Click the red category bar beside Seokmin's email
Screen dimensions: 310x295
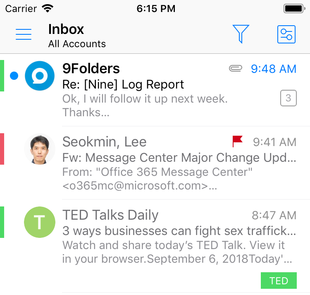[x=2, y=149]
